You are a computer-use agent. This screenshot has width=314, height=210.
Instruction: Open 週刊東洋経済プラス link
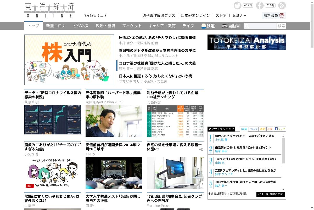click(x=159, y=15)
